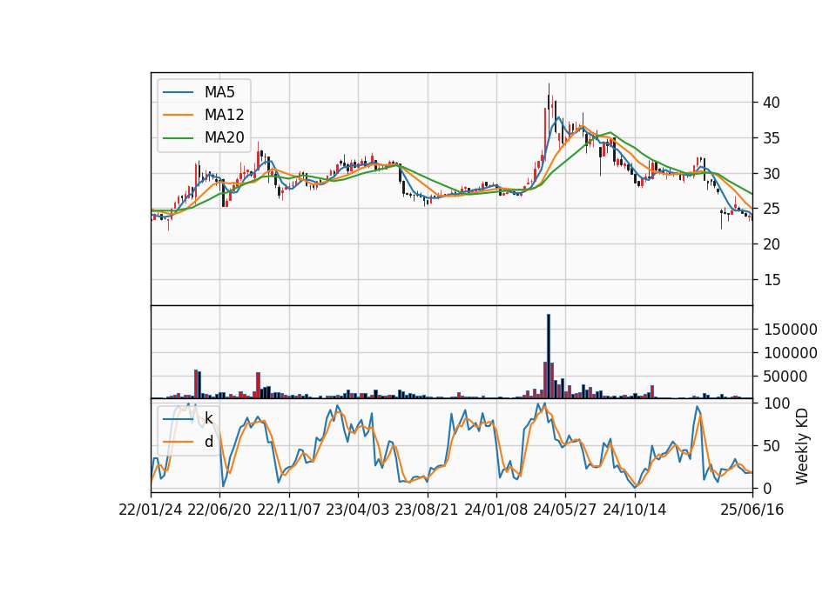This screenshot has height=600, width=836.
Task: Click the 23/08/21 date tick label
Action: coord(427,510)
